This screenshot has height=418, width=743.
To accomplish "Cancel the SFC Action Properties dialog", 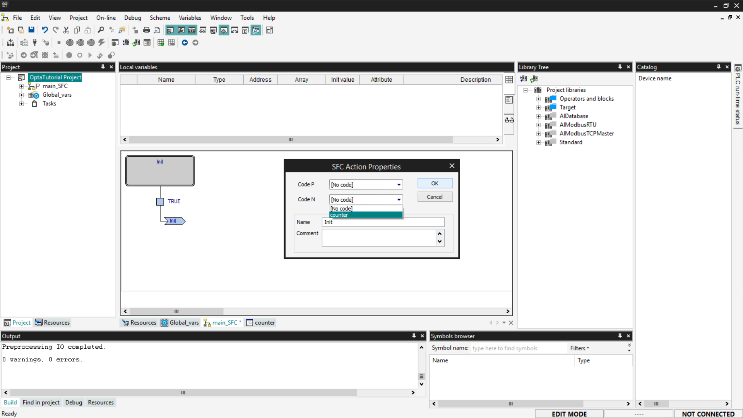I will point(435,197).
